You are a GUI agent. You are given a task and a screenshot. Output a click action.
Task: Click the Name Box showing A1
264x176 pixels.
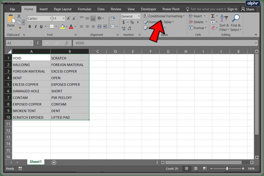pyautogui.click(x=20, y=43)
